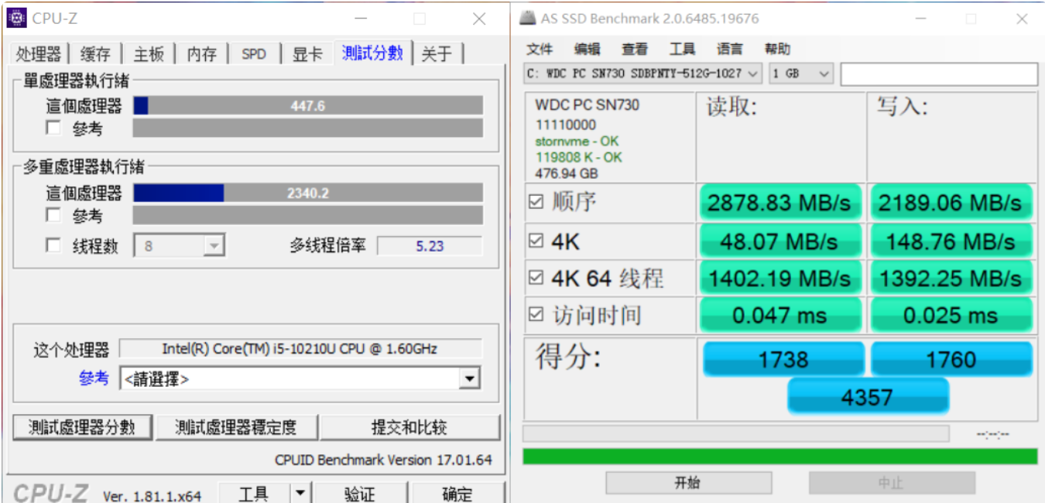Click the CPU-Z app icon in title bar

[16, 18]
